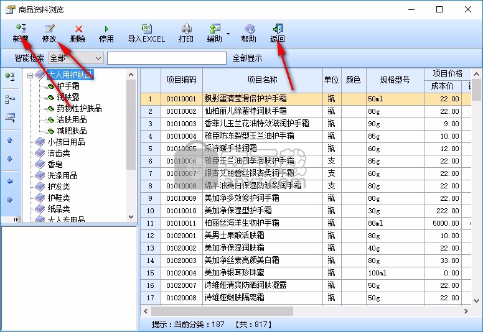This screenshot has height=332, width=483.
Task: Select row 美加净多效修护润手霜
Action: (306, 198)
